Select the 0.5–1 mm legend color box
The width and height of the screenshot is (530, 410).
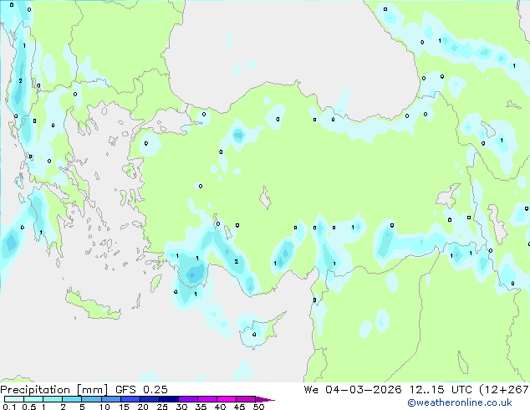pyautogui.click(x=33, y=399)
